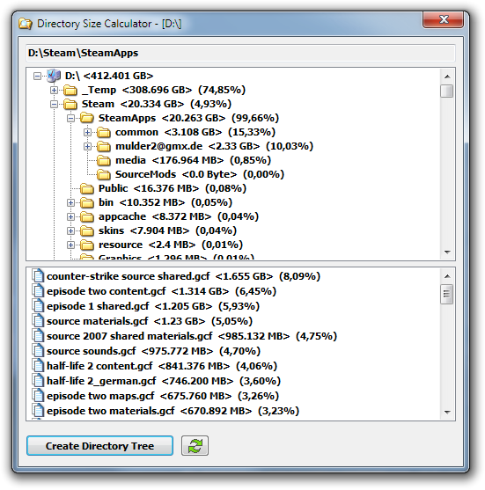The image size is (485, 490).
Task: Click tree pane scrollbar down arrow
Action: pos(447,252)
